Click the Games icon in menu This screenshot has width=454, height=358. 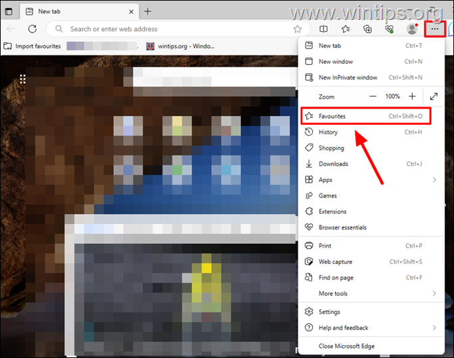click(309, 195)
